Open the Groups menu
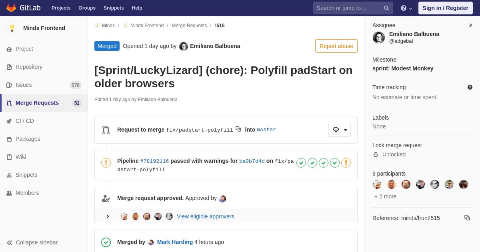Screen dimensions: 480x252 87,8
